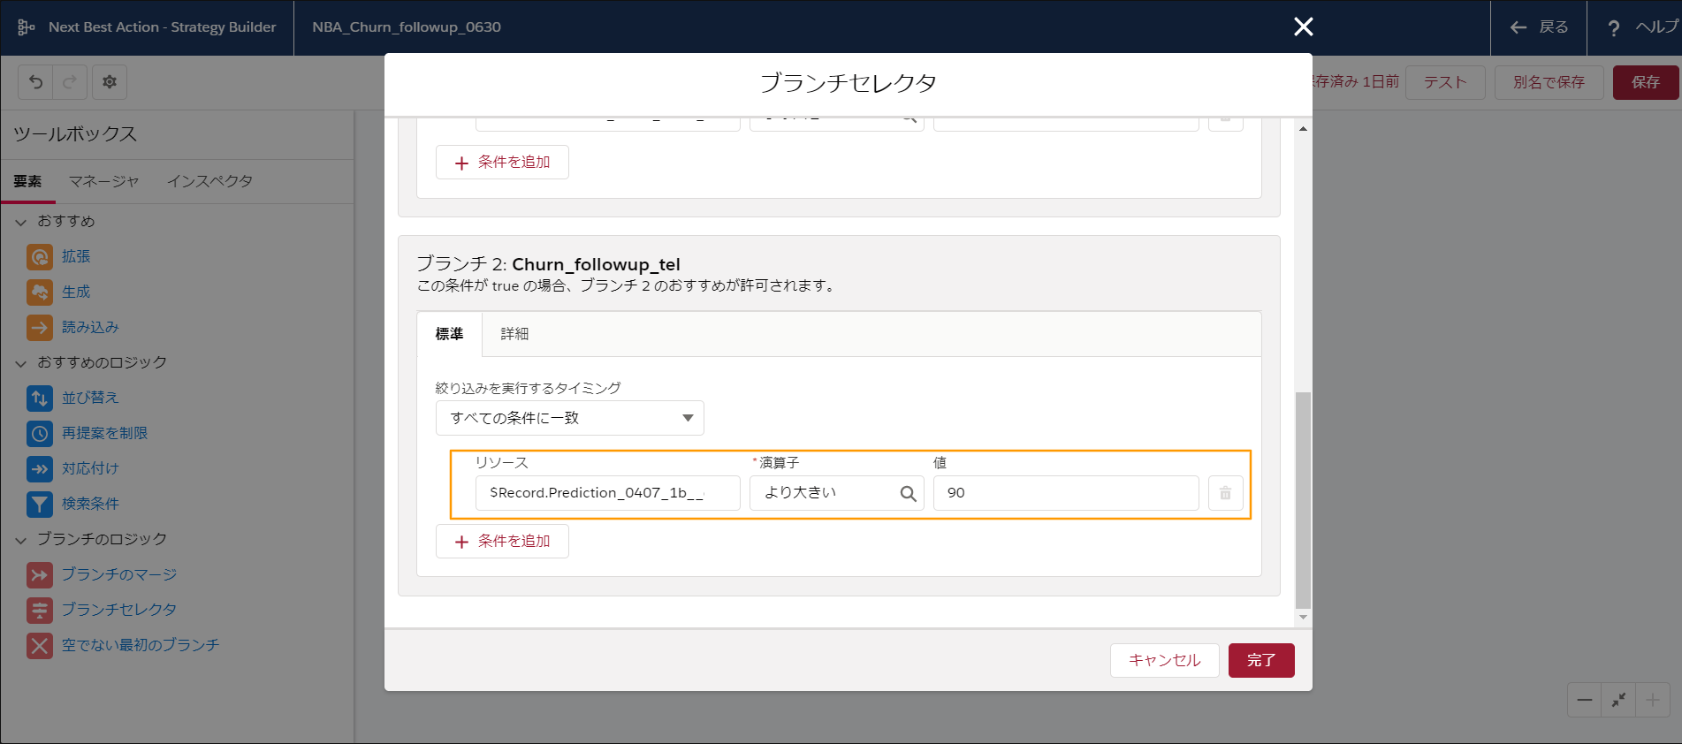This screenshot has height=744, width=1682.
Task: Collapse the おすすめ section
Action: (21, 222)
